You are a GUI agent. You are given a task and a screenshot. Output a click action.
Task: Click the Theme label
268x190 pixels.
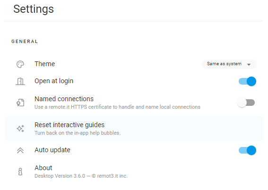(x=45, y=64)
